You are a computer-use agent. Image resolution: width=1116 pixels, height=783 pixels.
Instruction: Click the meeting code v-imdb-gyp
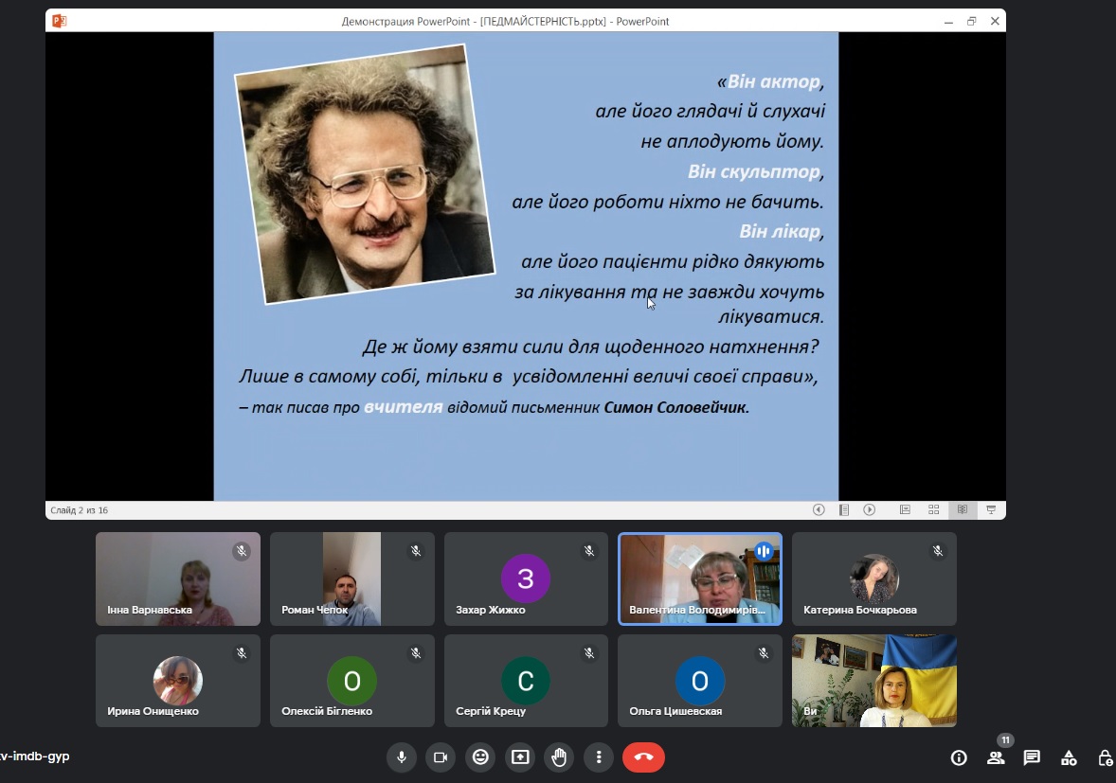click(35, 756)
